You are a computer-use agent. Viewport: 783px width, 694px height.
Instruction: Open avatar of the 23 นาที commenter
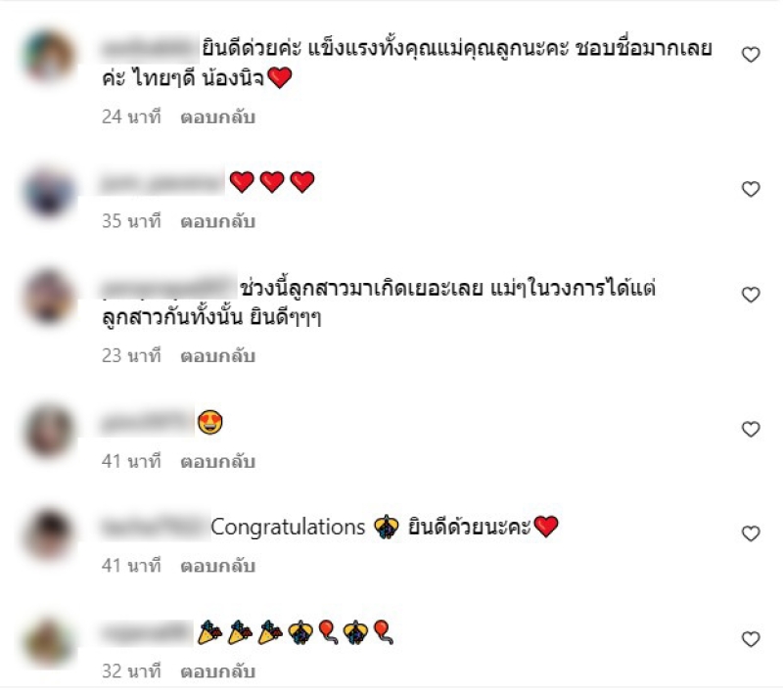(x=48, y=297)
